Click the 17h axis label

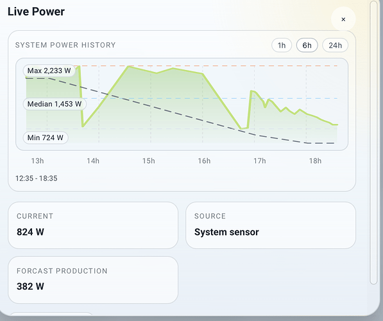[x=260, y=161]
